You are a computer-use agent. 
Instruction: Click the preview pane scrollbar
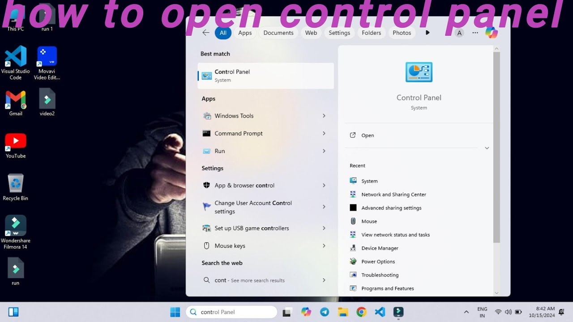point(496,148)
